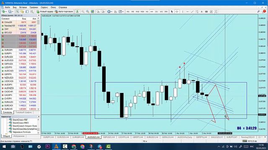
Task: Switch chart to H1 timeframe
Action: (x=147, y=12)
